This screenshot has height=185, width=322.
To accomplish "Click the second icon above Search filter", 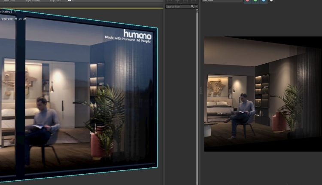I will tap(177, 1).
